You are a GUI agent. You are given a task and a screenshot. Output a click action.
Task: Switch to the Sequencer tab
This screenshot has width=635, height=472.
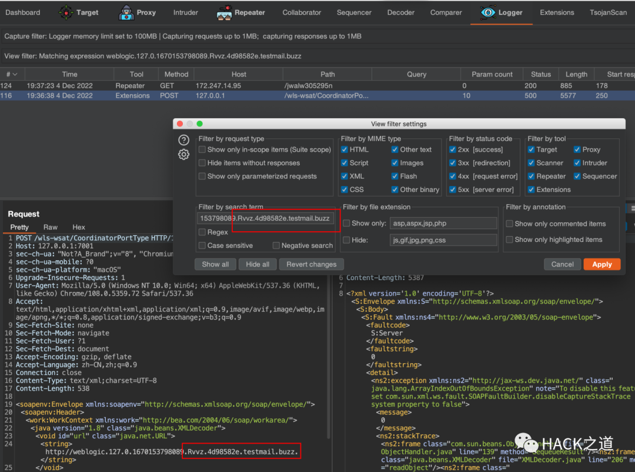[354, 12]
